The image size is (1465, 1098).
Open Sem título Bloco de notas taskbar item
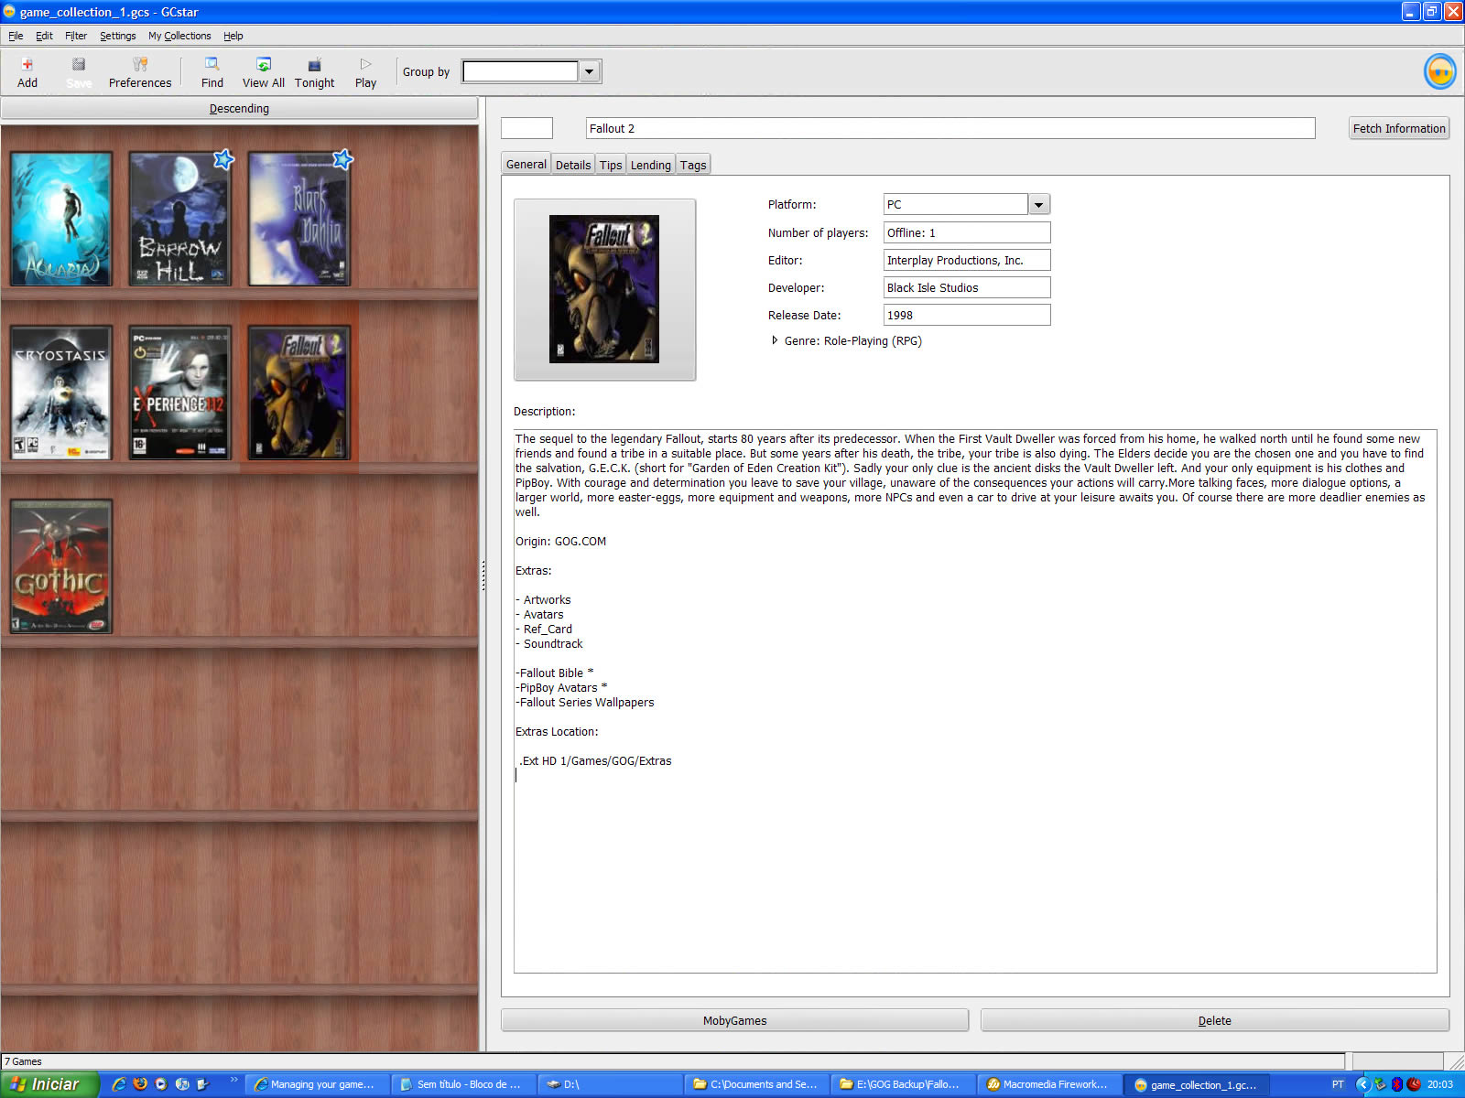click(x=463, y=1084)
